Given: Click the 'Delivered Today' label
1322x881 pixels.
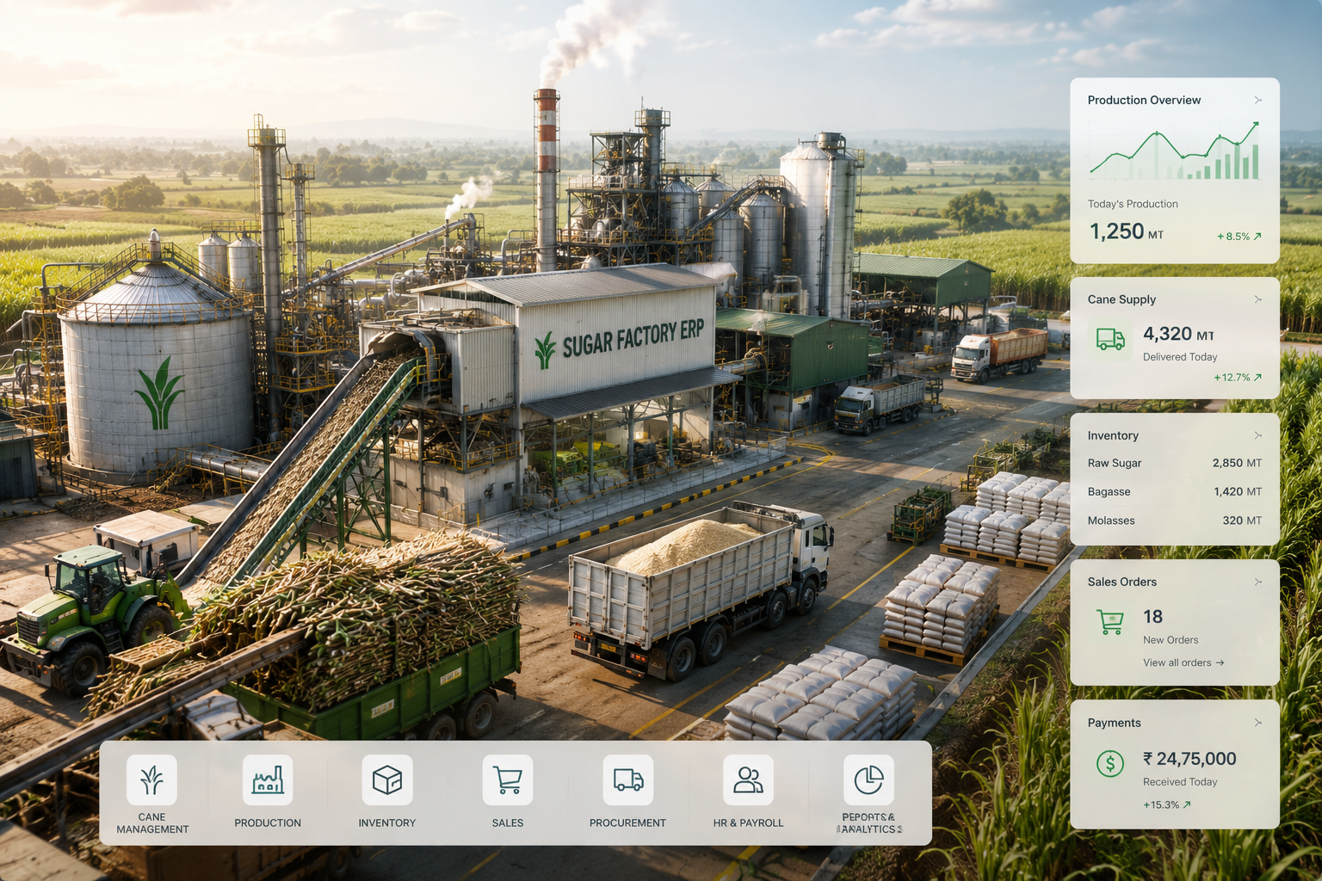Looking at the screenshot, I should click(1180, 357).
